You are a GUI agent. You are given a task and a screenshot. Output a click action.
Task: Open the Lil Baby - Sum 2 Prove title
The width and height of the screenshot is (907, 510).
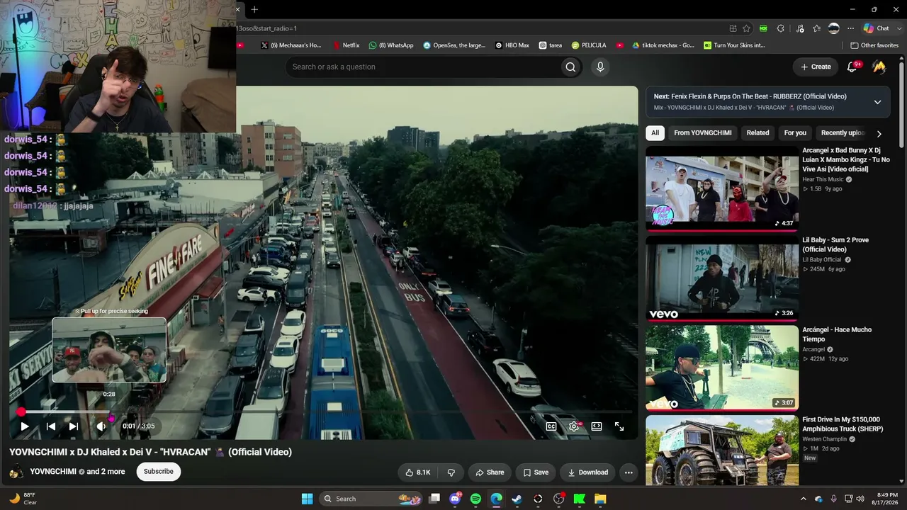click(x=835, y=244)
